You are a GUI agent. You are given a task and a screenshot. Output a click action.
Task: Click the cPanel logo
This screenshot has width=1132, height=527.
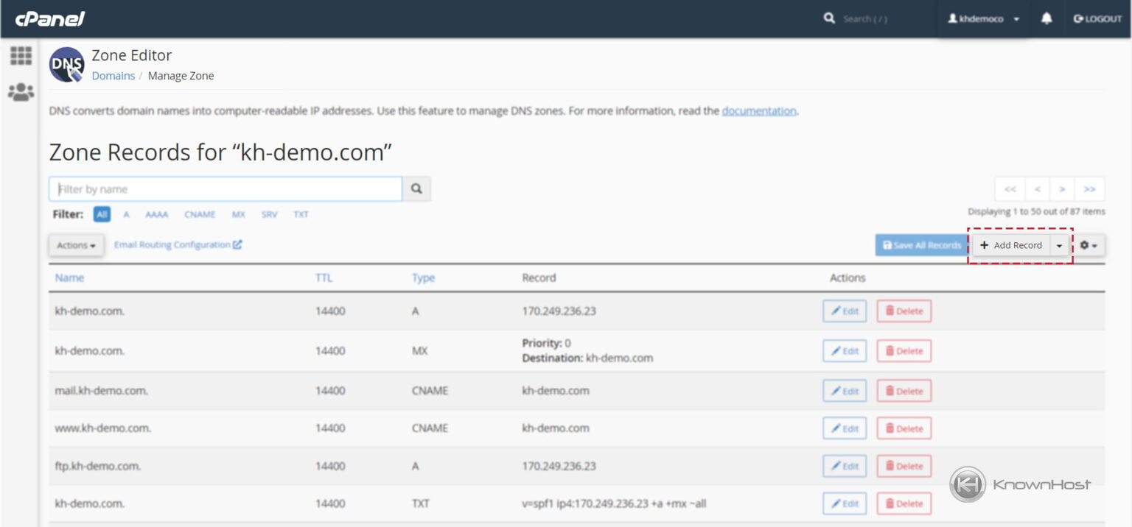tap(50, 19)
